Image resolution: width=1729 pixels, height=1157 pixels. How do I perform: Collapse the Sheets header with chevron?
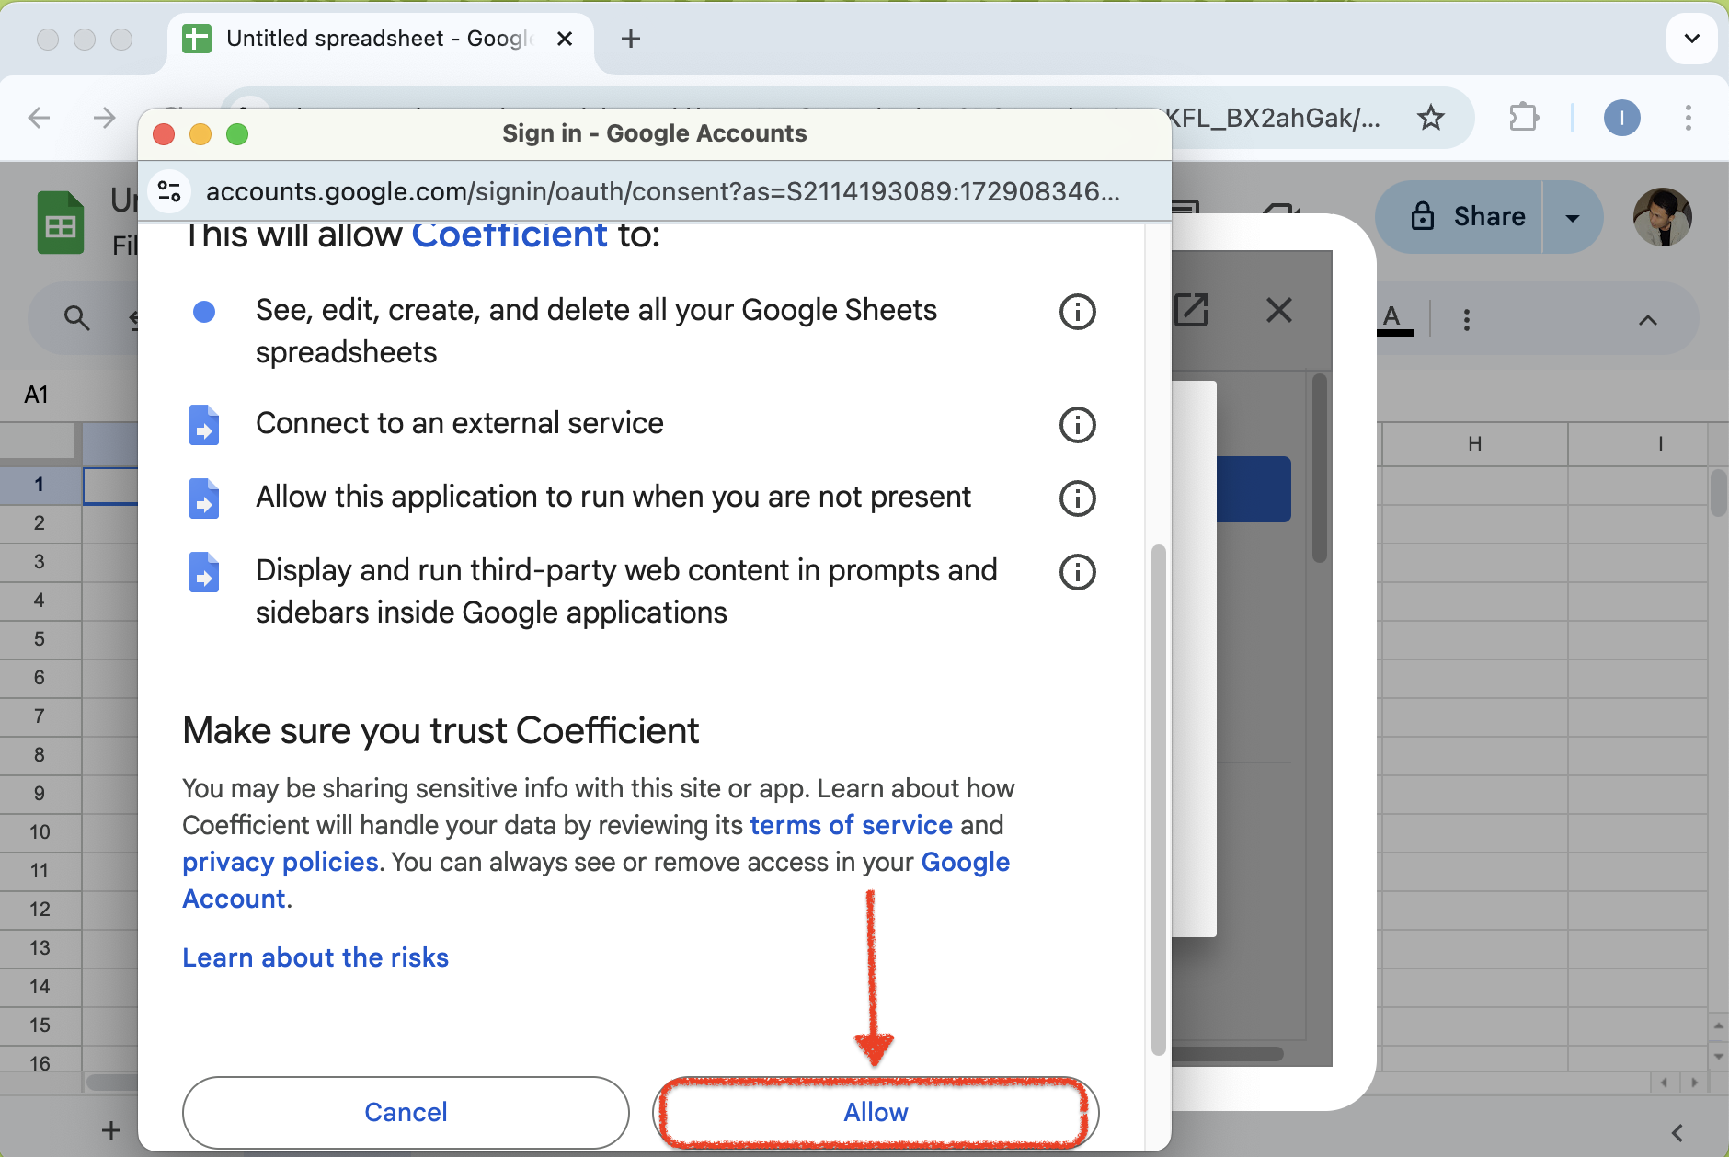(1648, 319)
